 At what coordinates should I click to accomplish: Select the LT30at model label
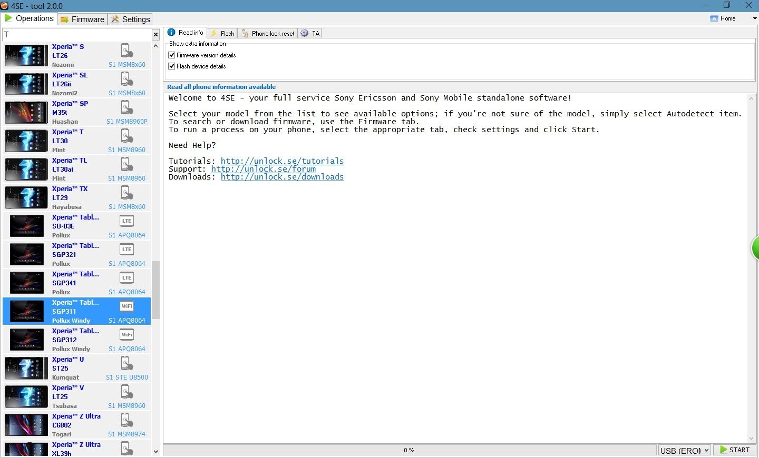click(63, 170)
